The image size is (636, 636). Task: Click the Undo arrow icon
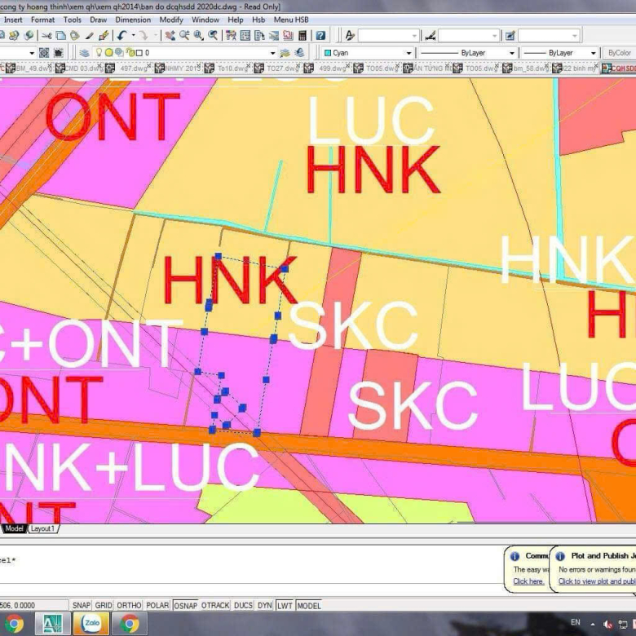click(x=122, y=36)
